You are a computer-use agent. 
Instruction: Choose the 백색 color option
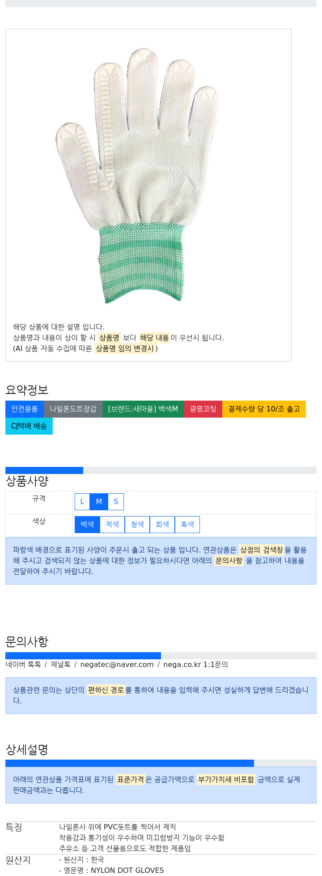click(87, 525)
